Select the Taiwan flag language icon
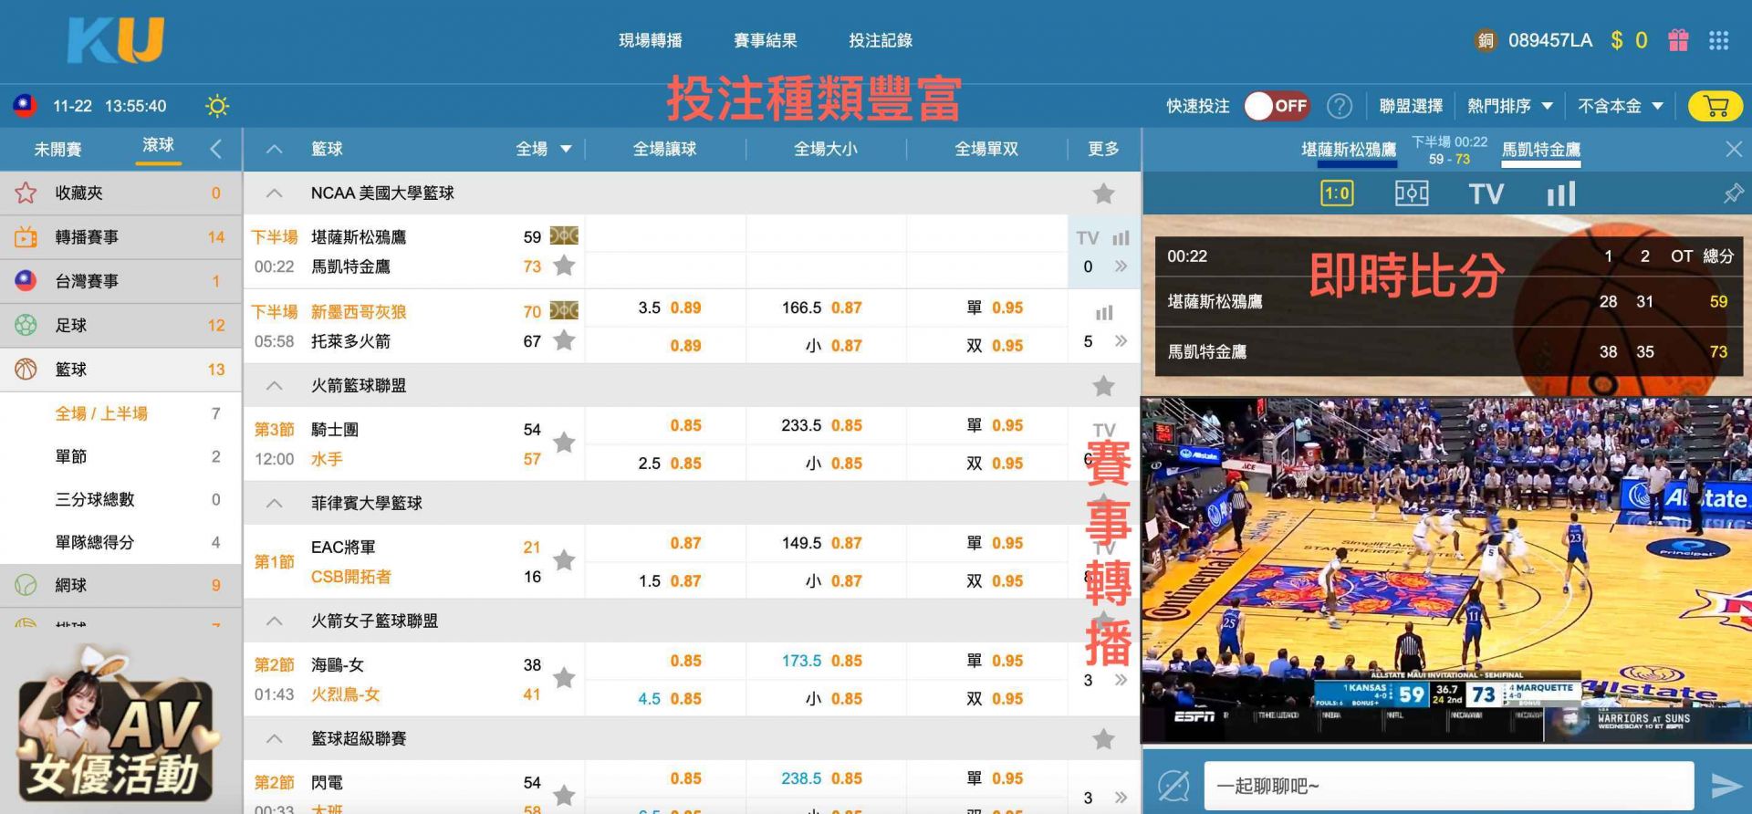1752x814 pixels. point(25,106)
